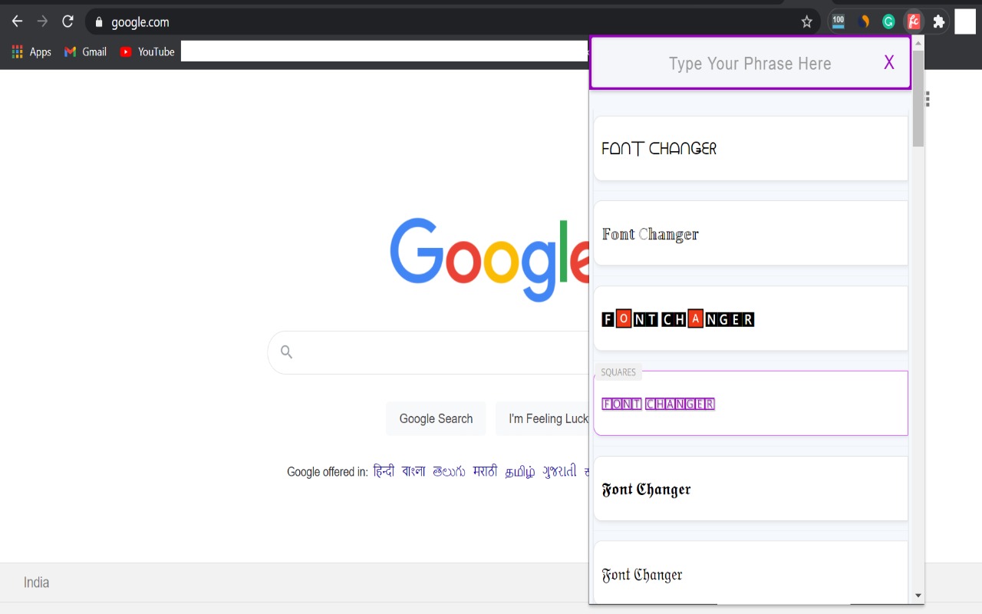
Task: Open the Font Changer extension icon
Action: 913,21
